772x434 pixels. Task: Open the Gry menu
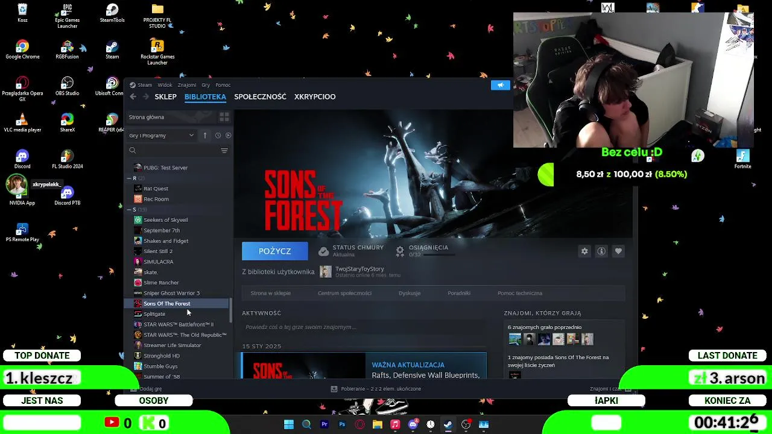(206, 85)
